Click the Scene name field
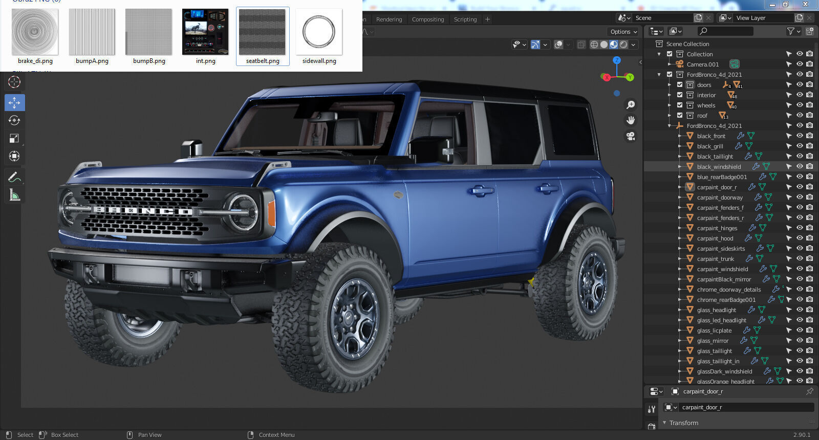The width and height of the screenshot is (819, 440). [663, 18]
